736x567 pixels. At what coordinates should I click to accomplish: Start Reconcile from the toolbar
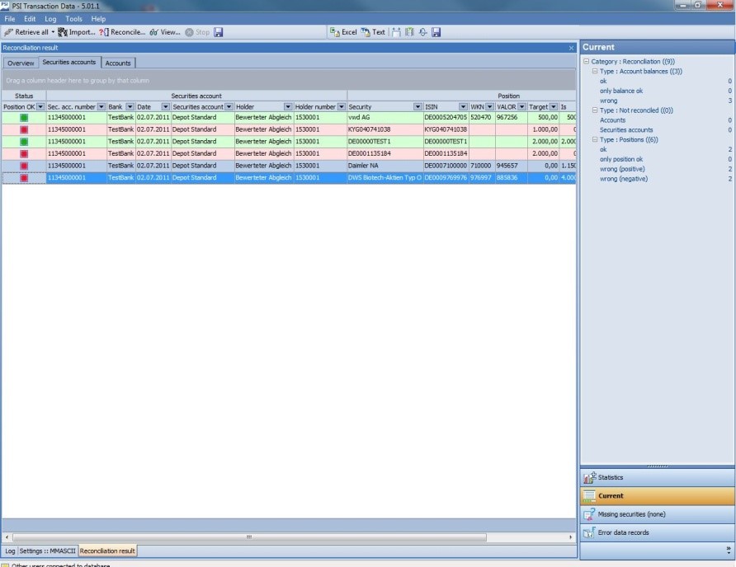103,32
